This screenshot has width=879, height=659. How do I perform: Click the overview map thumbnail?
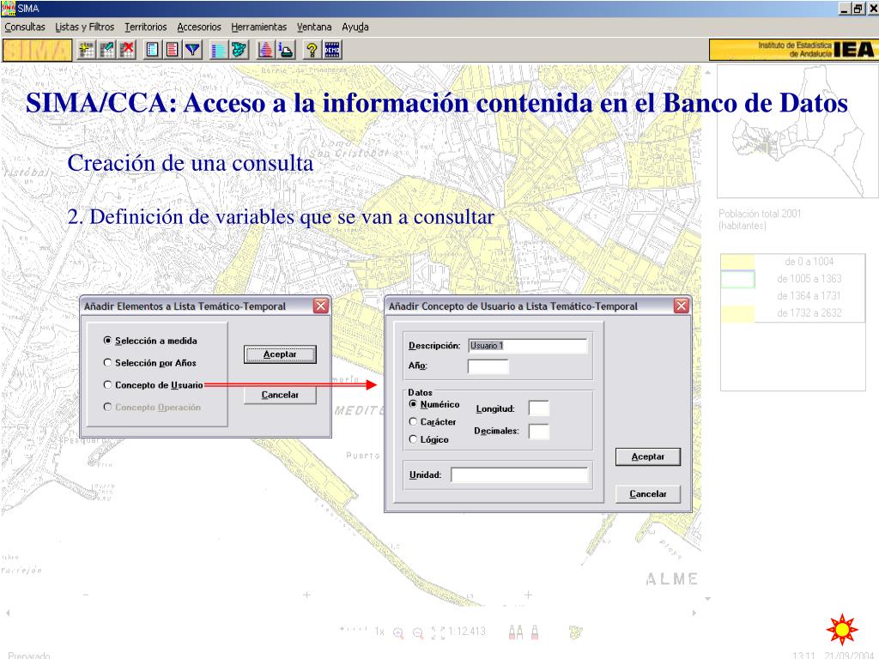point(797,131)
